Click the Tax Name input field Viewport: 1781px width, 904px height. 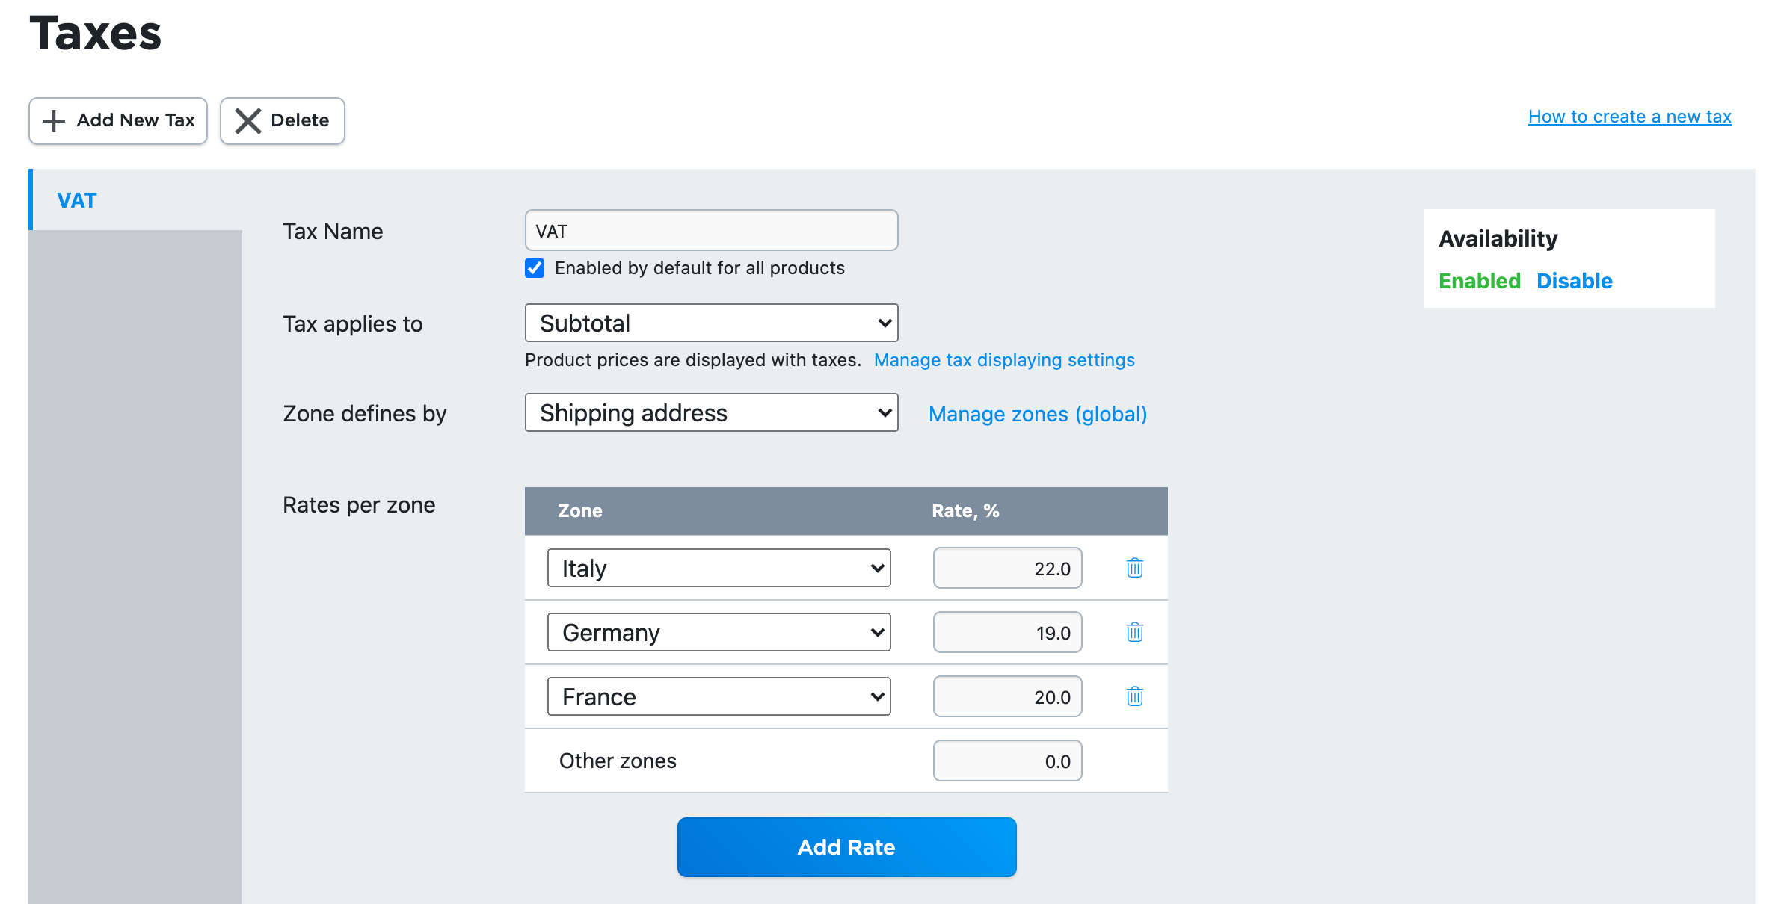tap(711, 231)
